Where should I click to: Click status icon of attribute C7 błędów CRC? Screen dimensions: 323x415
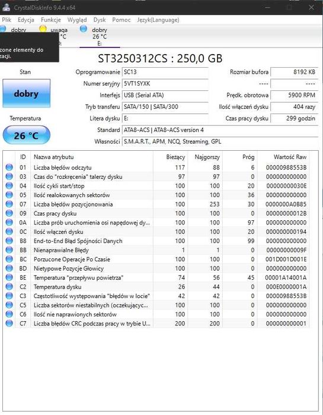(9, 324)
